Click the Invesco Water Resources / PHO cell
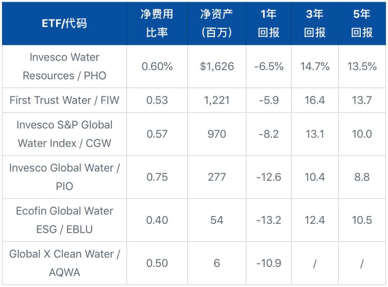 [64, 66]
